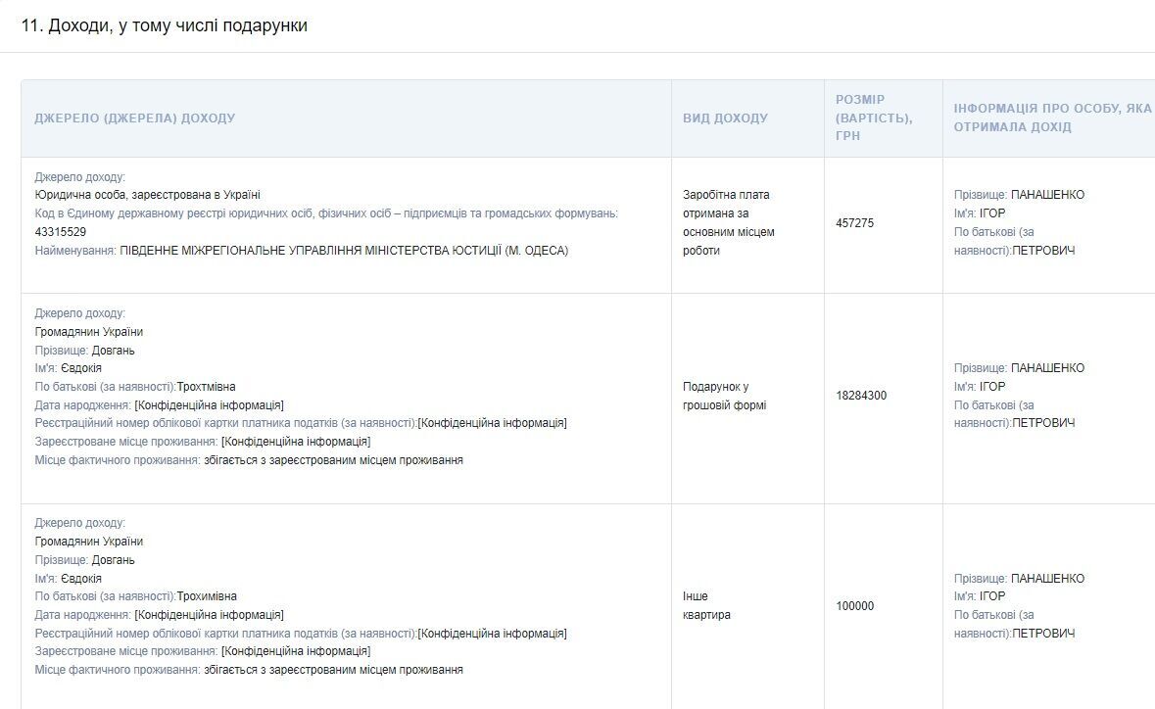Screen dimensions: 1155x709
Task: Click the surname 'ПАНАШЕНКО' in the first row
Action: (1047, 195)
